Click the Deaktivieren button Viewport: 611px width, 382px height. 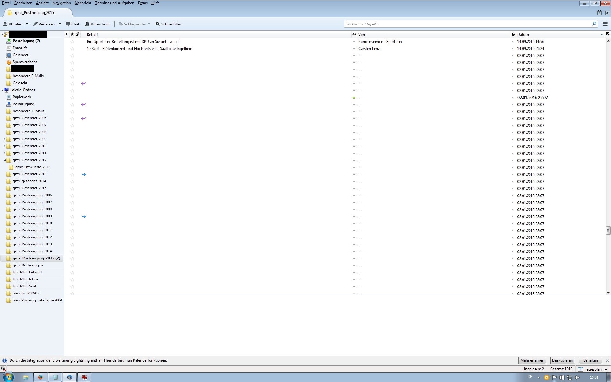point(562,360)
